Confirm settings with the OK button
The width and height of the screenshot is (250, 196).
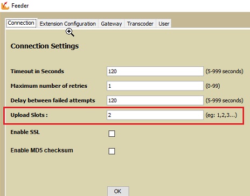[x=118, y=191]
